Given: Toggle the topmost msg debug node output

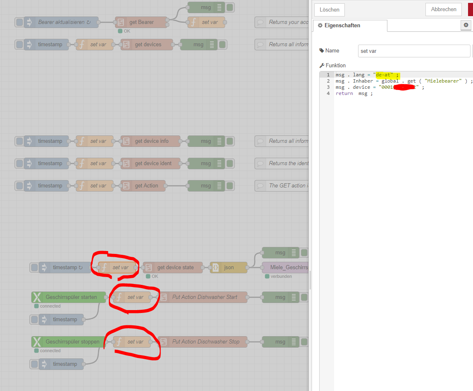Looking at the screenshot, I should pos(230,7).
